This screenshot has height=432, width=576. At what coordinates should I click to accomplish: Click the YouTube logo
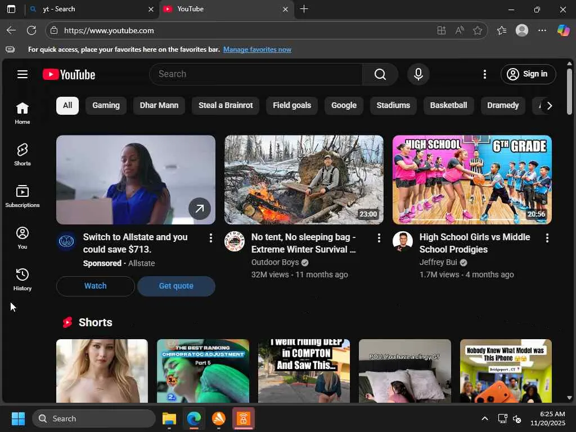coord(69,75)
